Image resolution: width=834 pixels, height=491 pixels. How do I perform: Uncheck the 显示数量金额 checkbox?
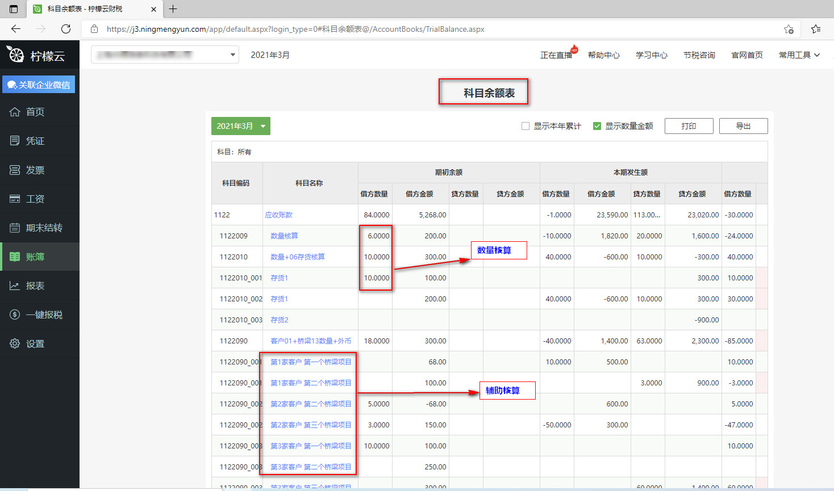pyautogui.click(x=597, y=126)
